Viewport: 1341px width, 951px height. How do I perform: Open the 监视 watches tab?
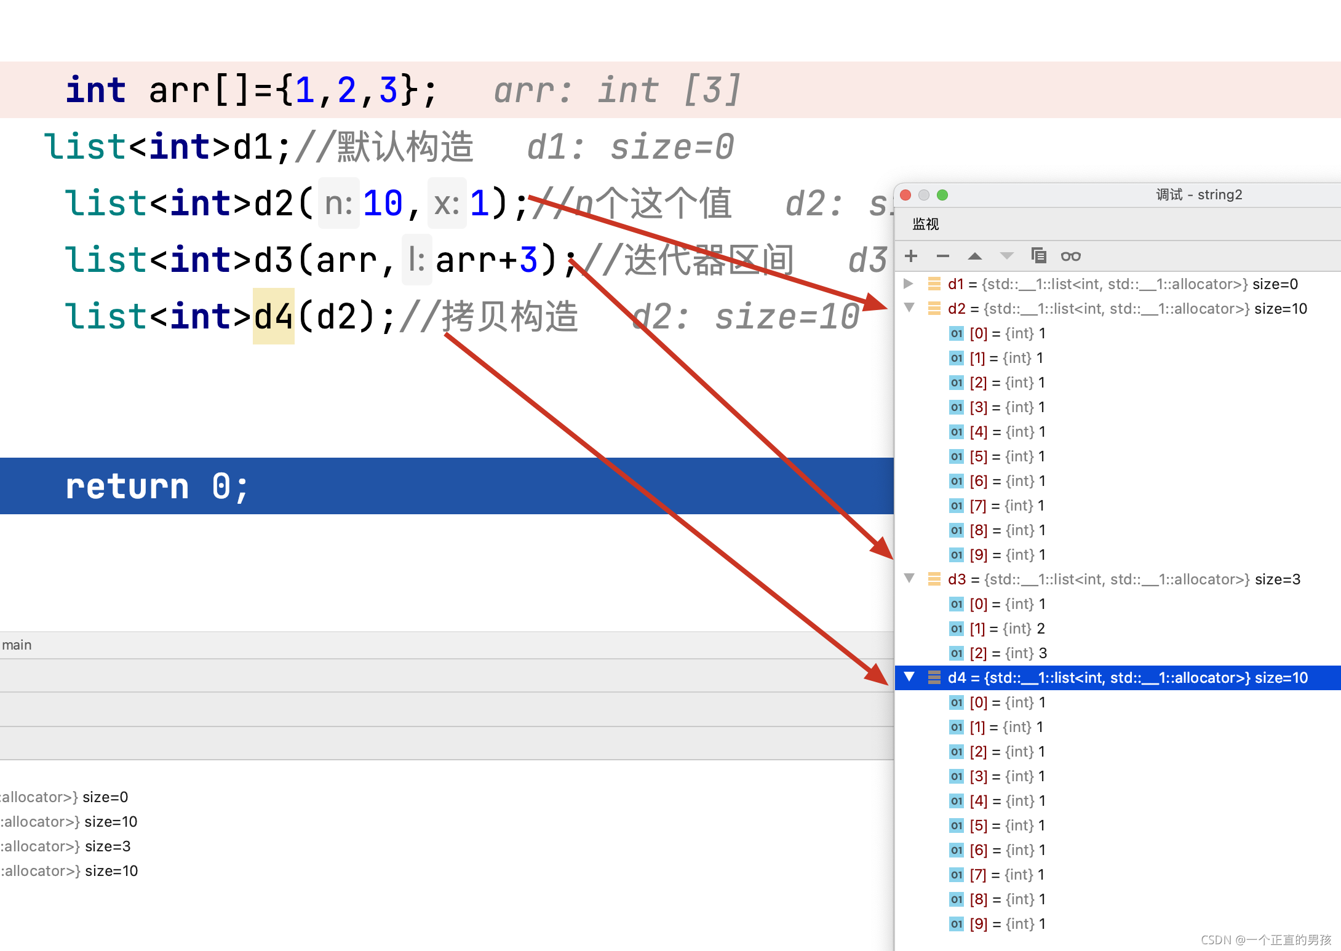pos(925,224)
